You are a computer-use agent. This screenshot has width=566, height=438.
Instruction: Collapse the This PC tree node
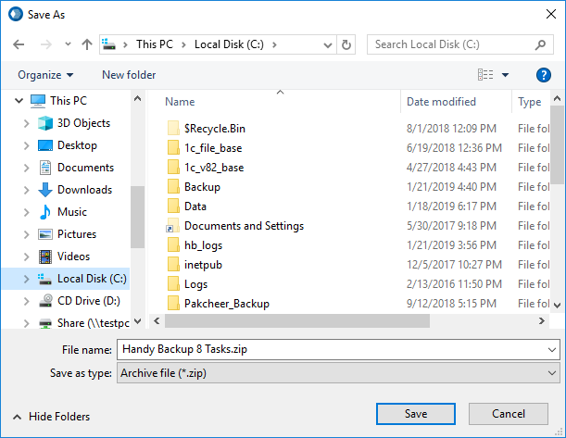click(x=12, y=101)
